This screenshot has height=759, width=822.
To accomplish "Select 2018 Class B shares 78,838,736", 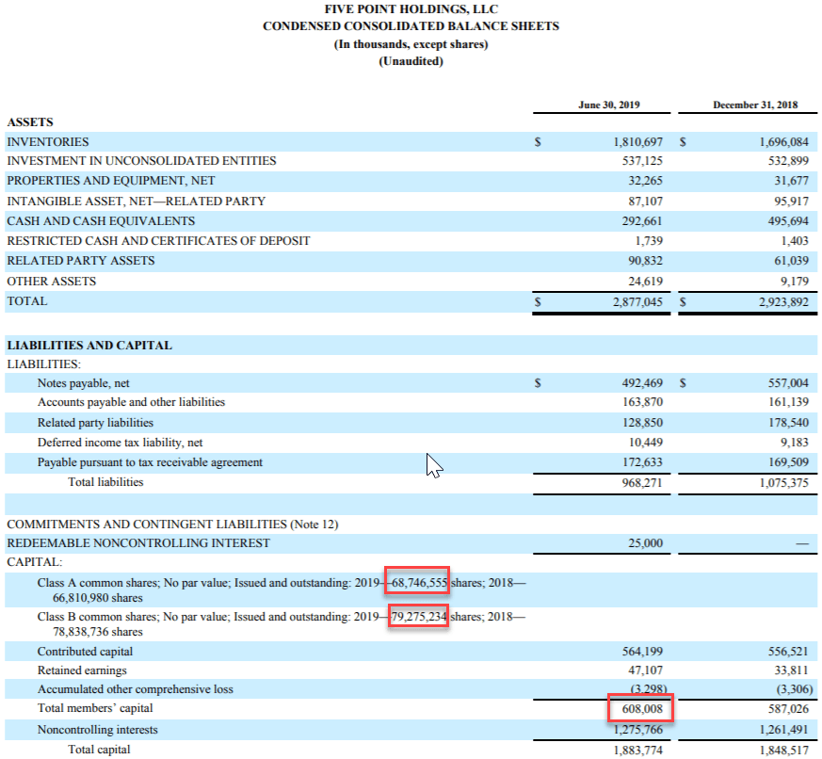I will 81,632.
